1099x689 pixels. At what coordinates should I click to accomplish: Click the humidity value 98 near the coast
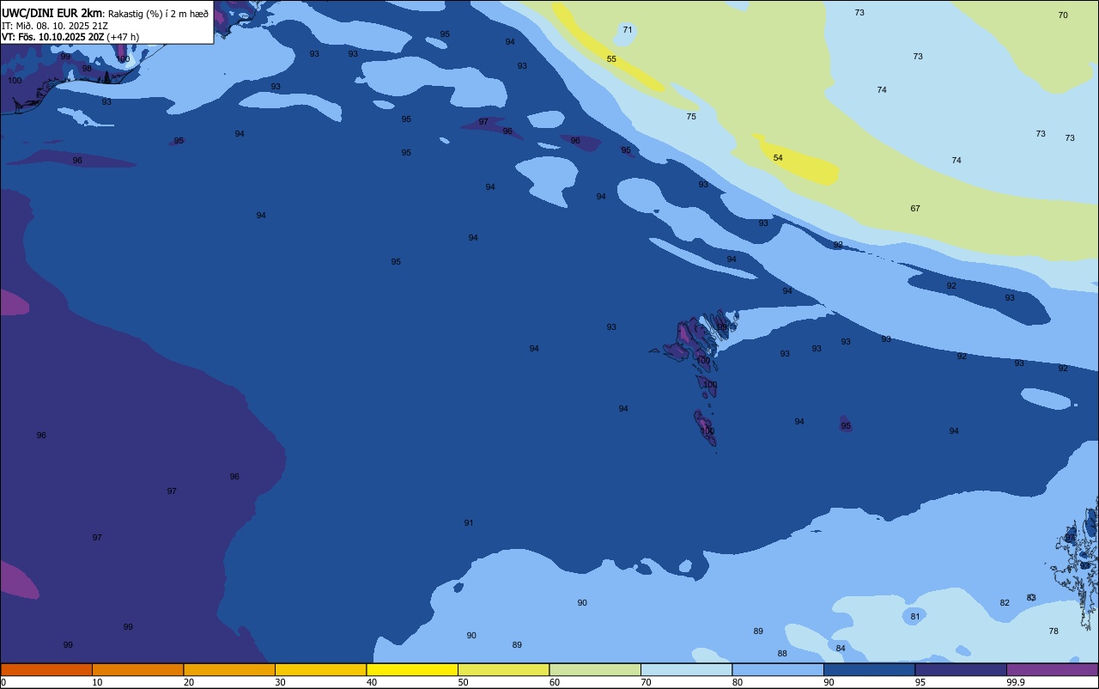point(87,69)
